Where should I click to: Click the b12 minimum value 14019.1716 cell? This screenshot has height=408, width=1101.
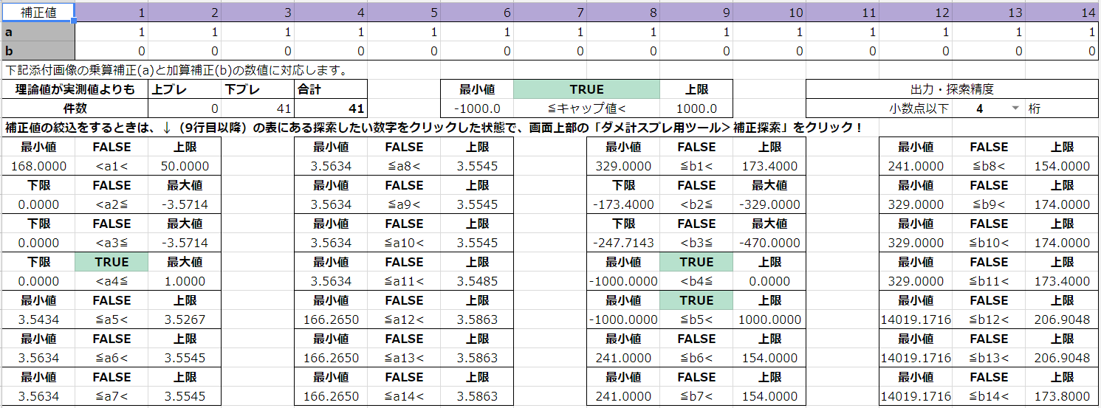916,319
